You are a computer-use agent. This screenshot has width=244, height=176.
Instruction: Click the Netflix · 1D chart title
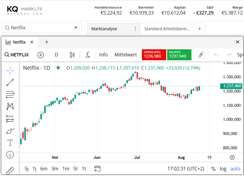point(37,68)
